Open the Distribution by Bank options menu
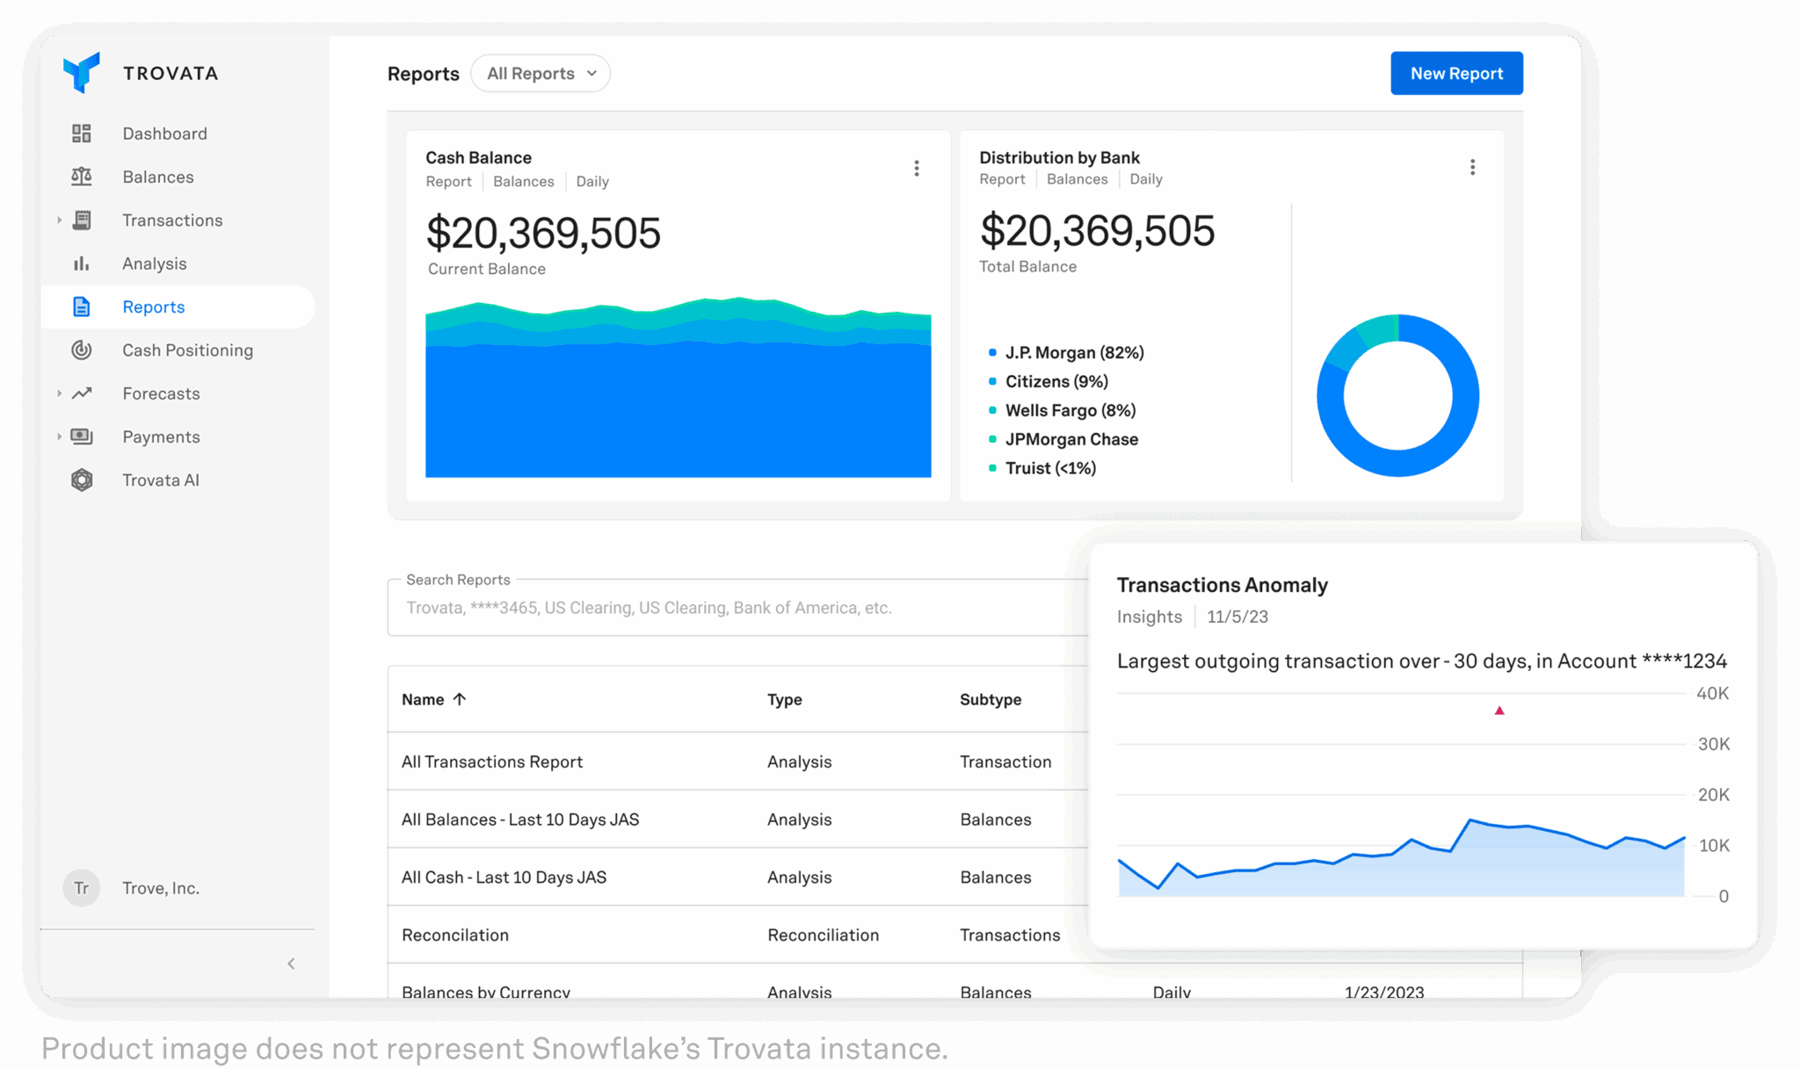Screen dimensions: 1800x1069 [1473, 167]
